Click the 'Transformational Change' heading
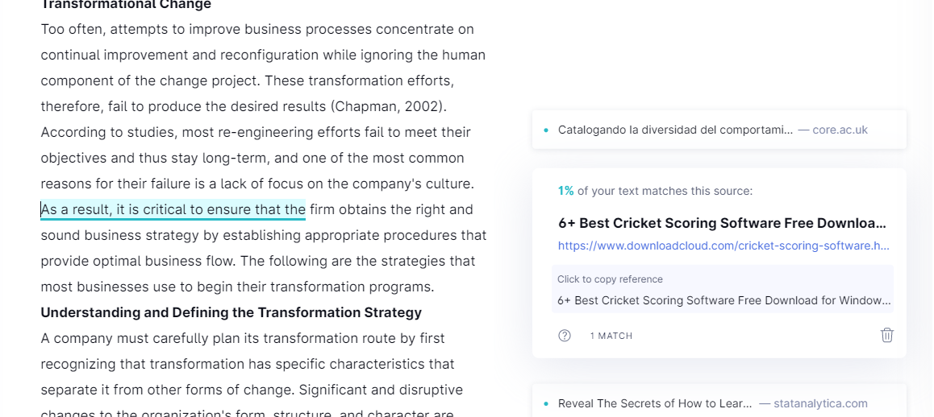This screenshot has width=934, height=417. pyautogui.click(x=126, y=5)
